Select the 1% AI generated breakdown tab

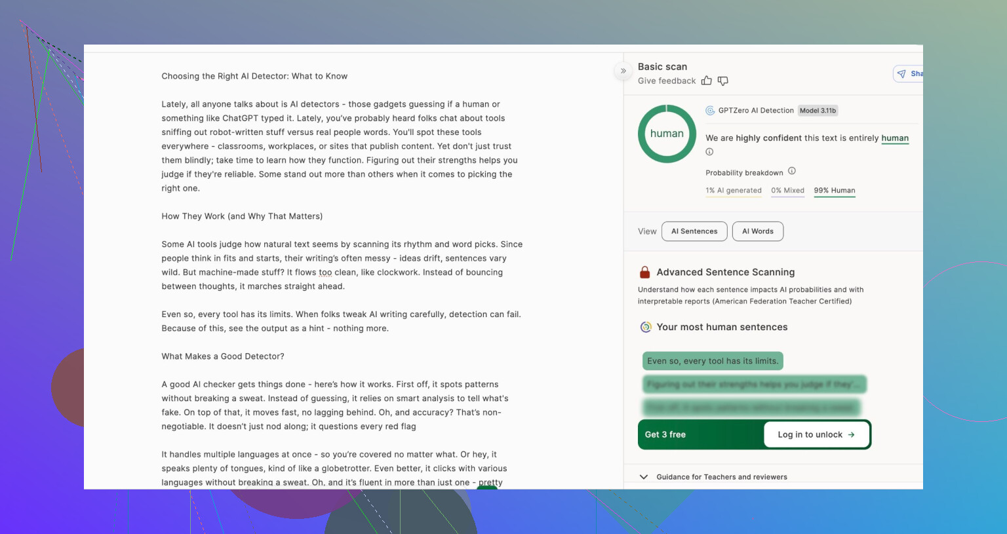tap(733, 191)
